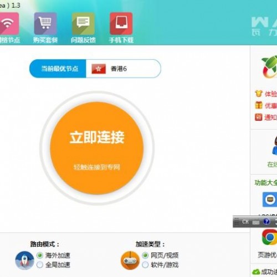Click the 当前最优节点 blue label

tap(58, 69)
